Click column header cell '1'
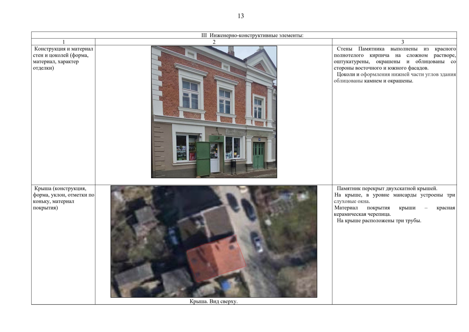Viewport: 469px width, 332px height. pos(63,42)
